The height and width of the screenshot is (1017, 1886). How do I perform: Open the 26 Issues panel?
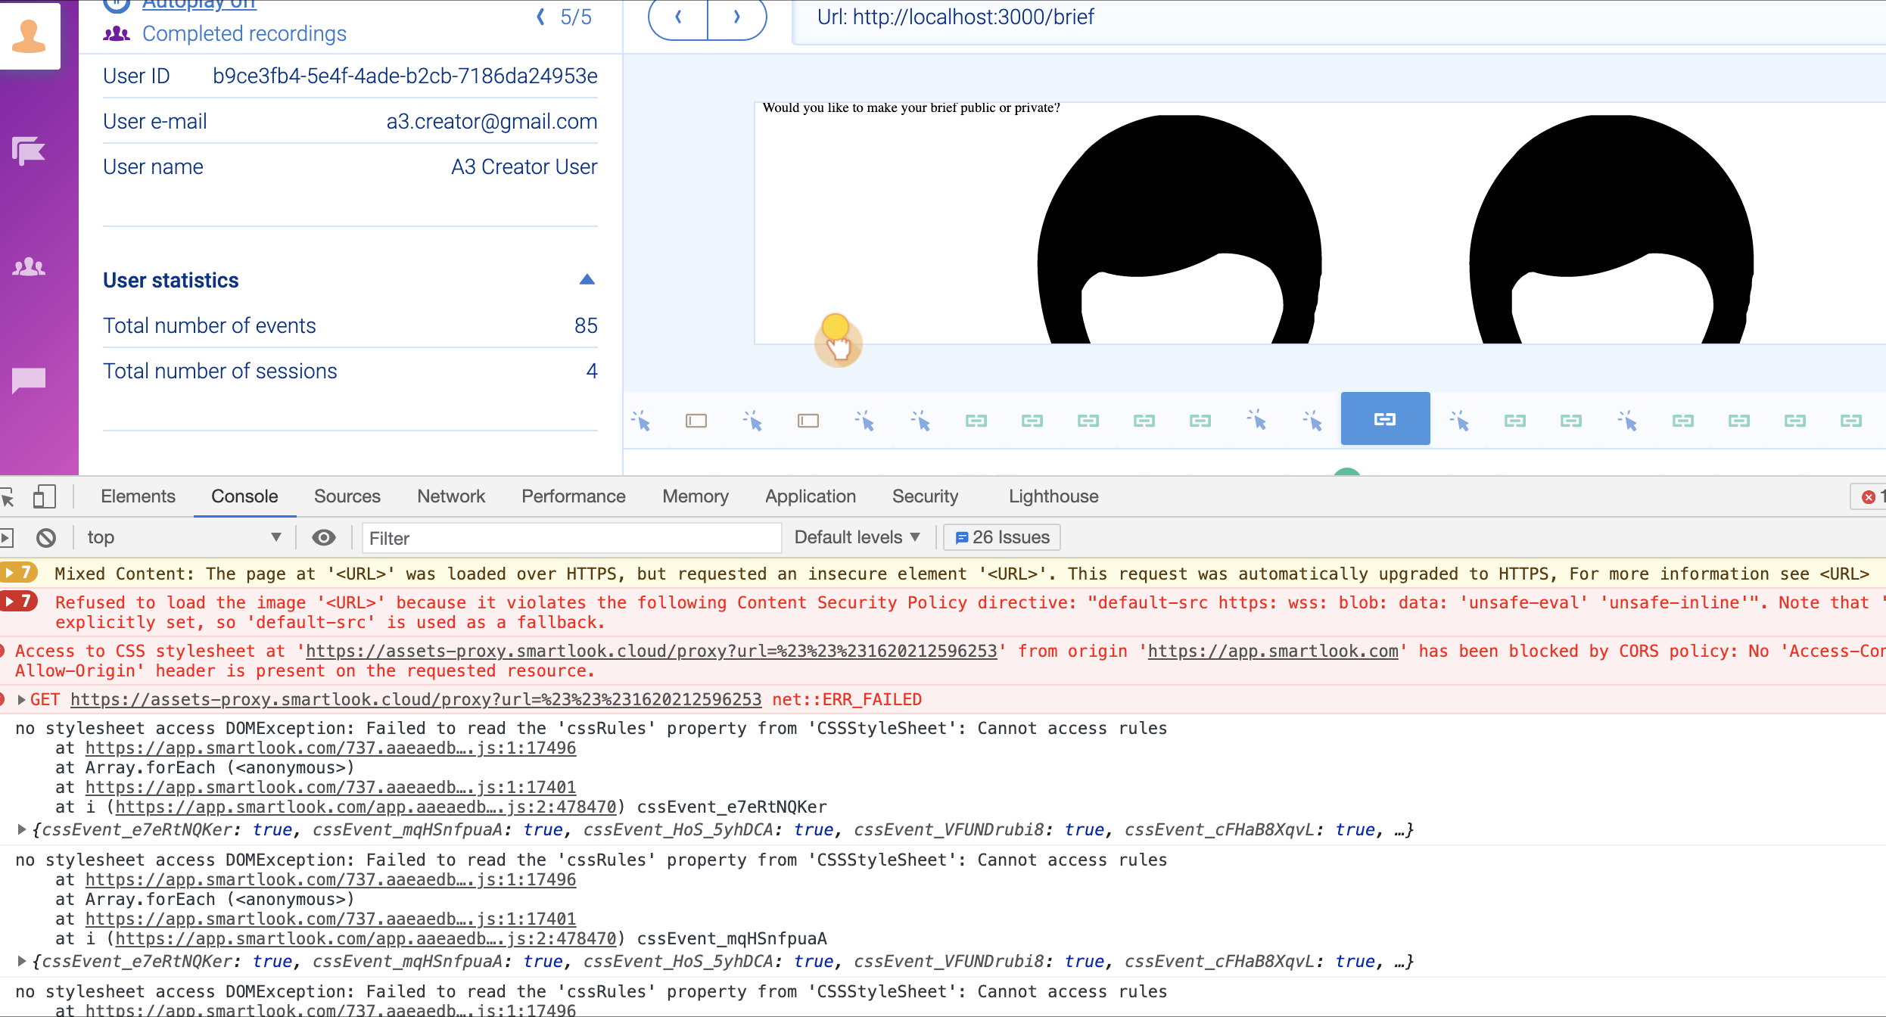coord(1001,537)
